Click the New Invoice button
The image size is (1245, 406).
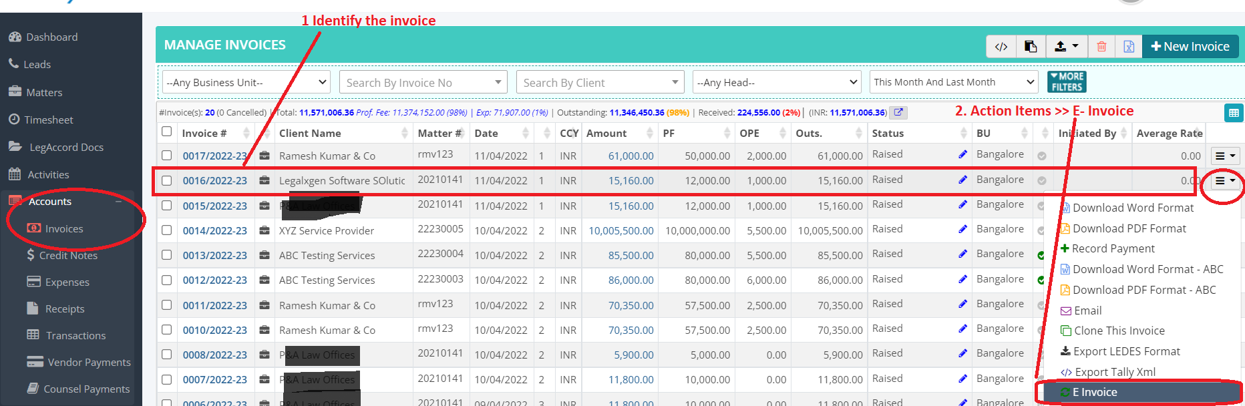pos(1190,47)
